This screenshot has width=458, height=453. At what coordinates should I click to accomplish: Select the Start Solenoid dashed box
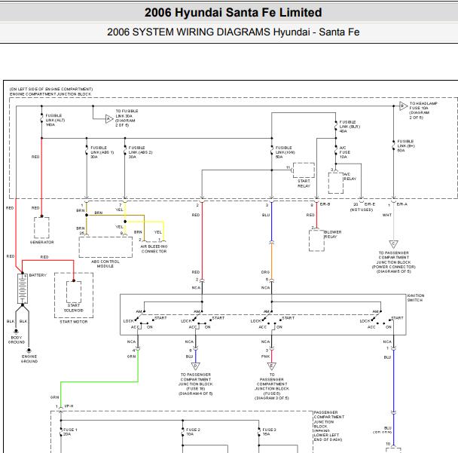pyautogui.click(x=74, y=292)
